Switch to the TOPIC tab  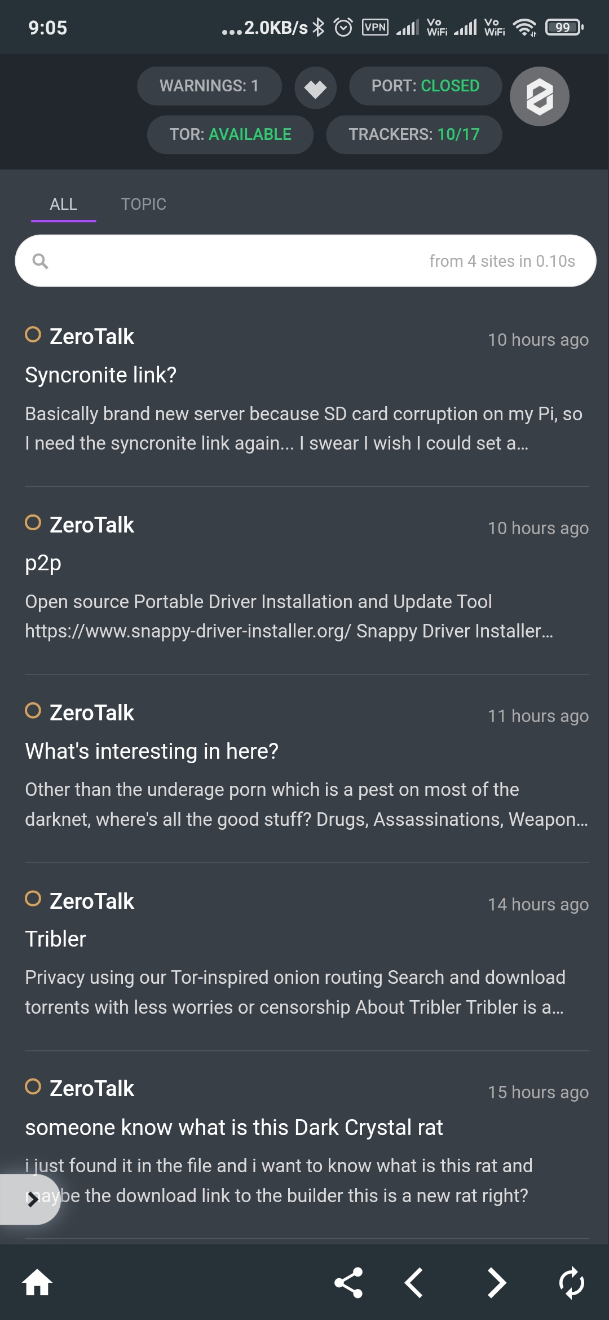pos(143,204)
